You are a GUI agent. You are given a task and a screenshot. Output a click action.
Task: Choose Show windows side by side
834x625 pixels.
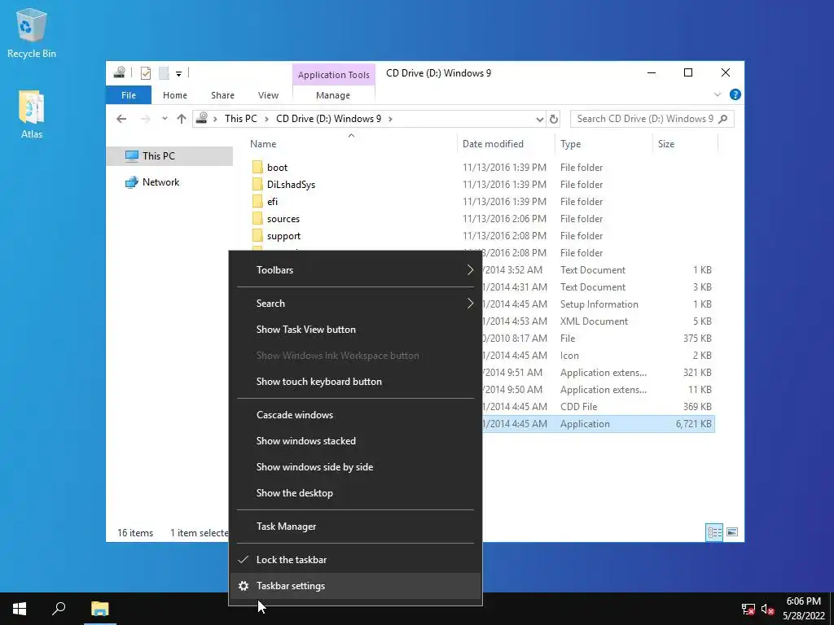(x=355, y=467)
